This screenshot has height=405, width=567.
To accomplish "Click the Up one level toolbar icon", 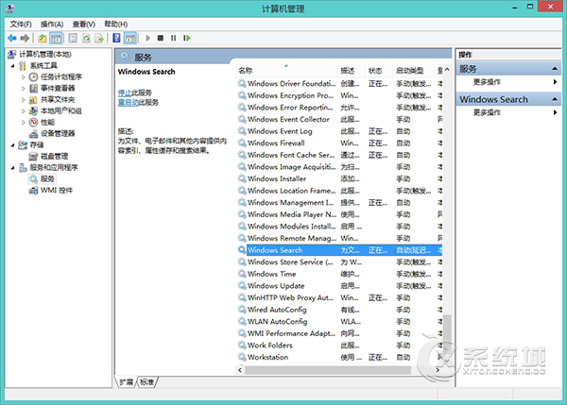I will (x=43, y=38).
